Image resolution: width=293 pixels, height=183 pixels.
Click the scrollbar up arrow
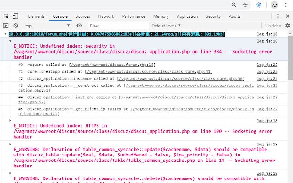coord(290,33)
